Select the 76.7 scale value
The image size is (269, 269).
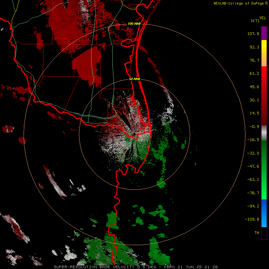click(x=254, y=60)
